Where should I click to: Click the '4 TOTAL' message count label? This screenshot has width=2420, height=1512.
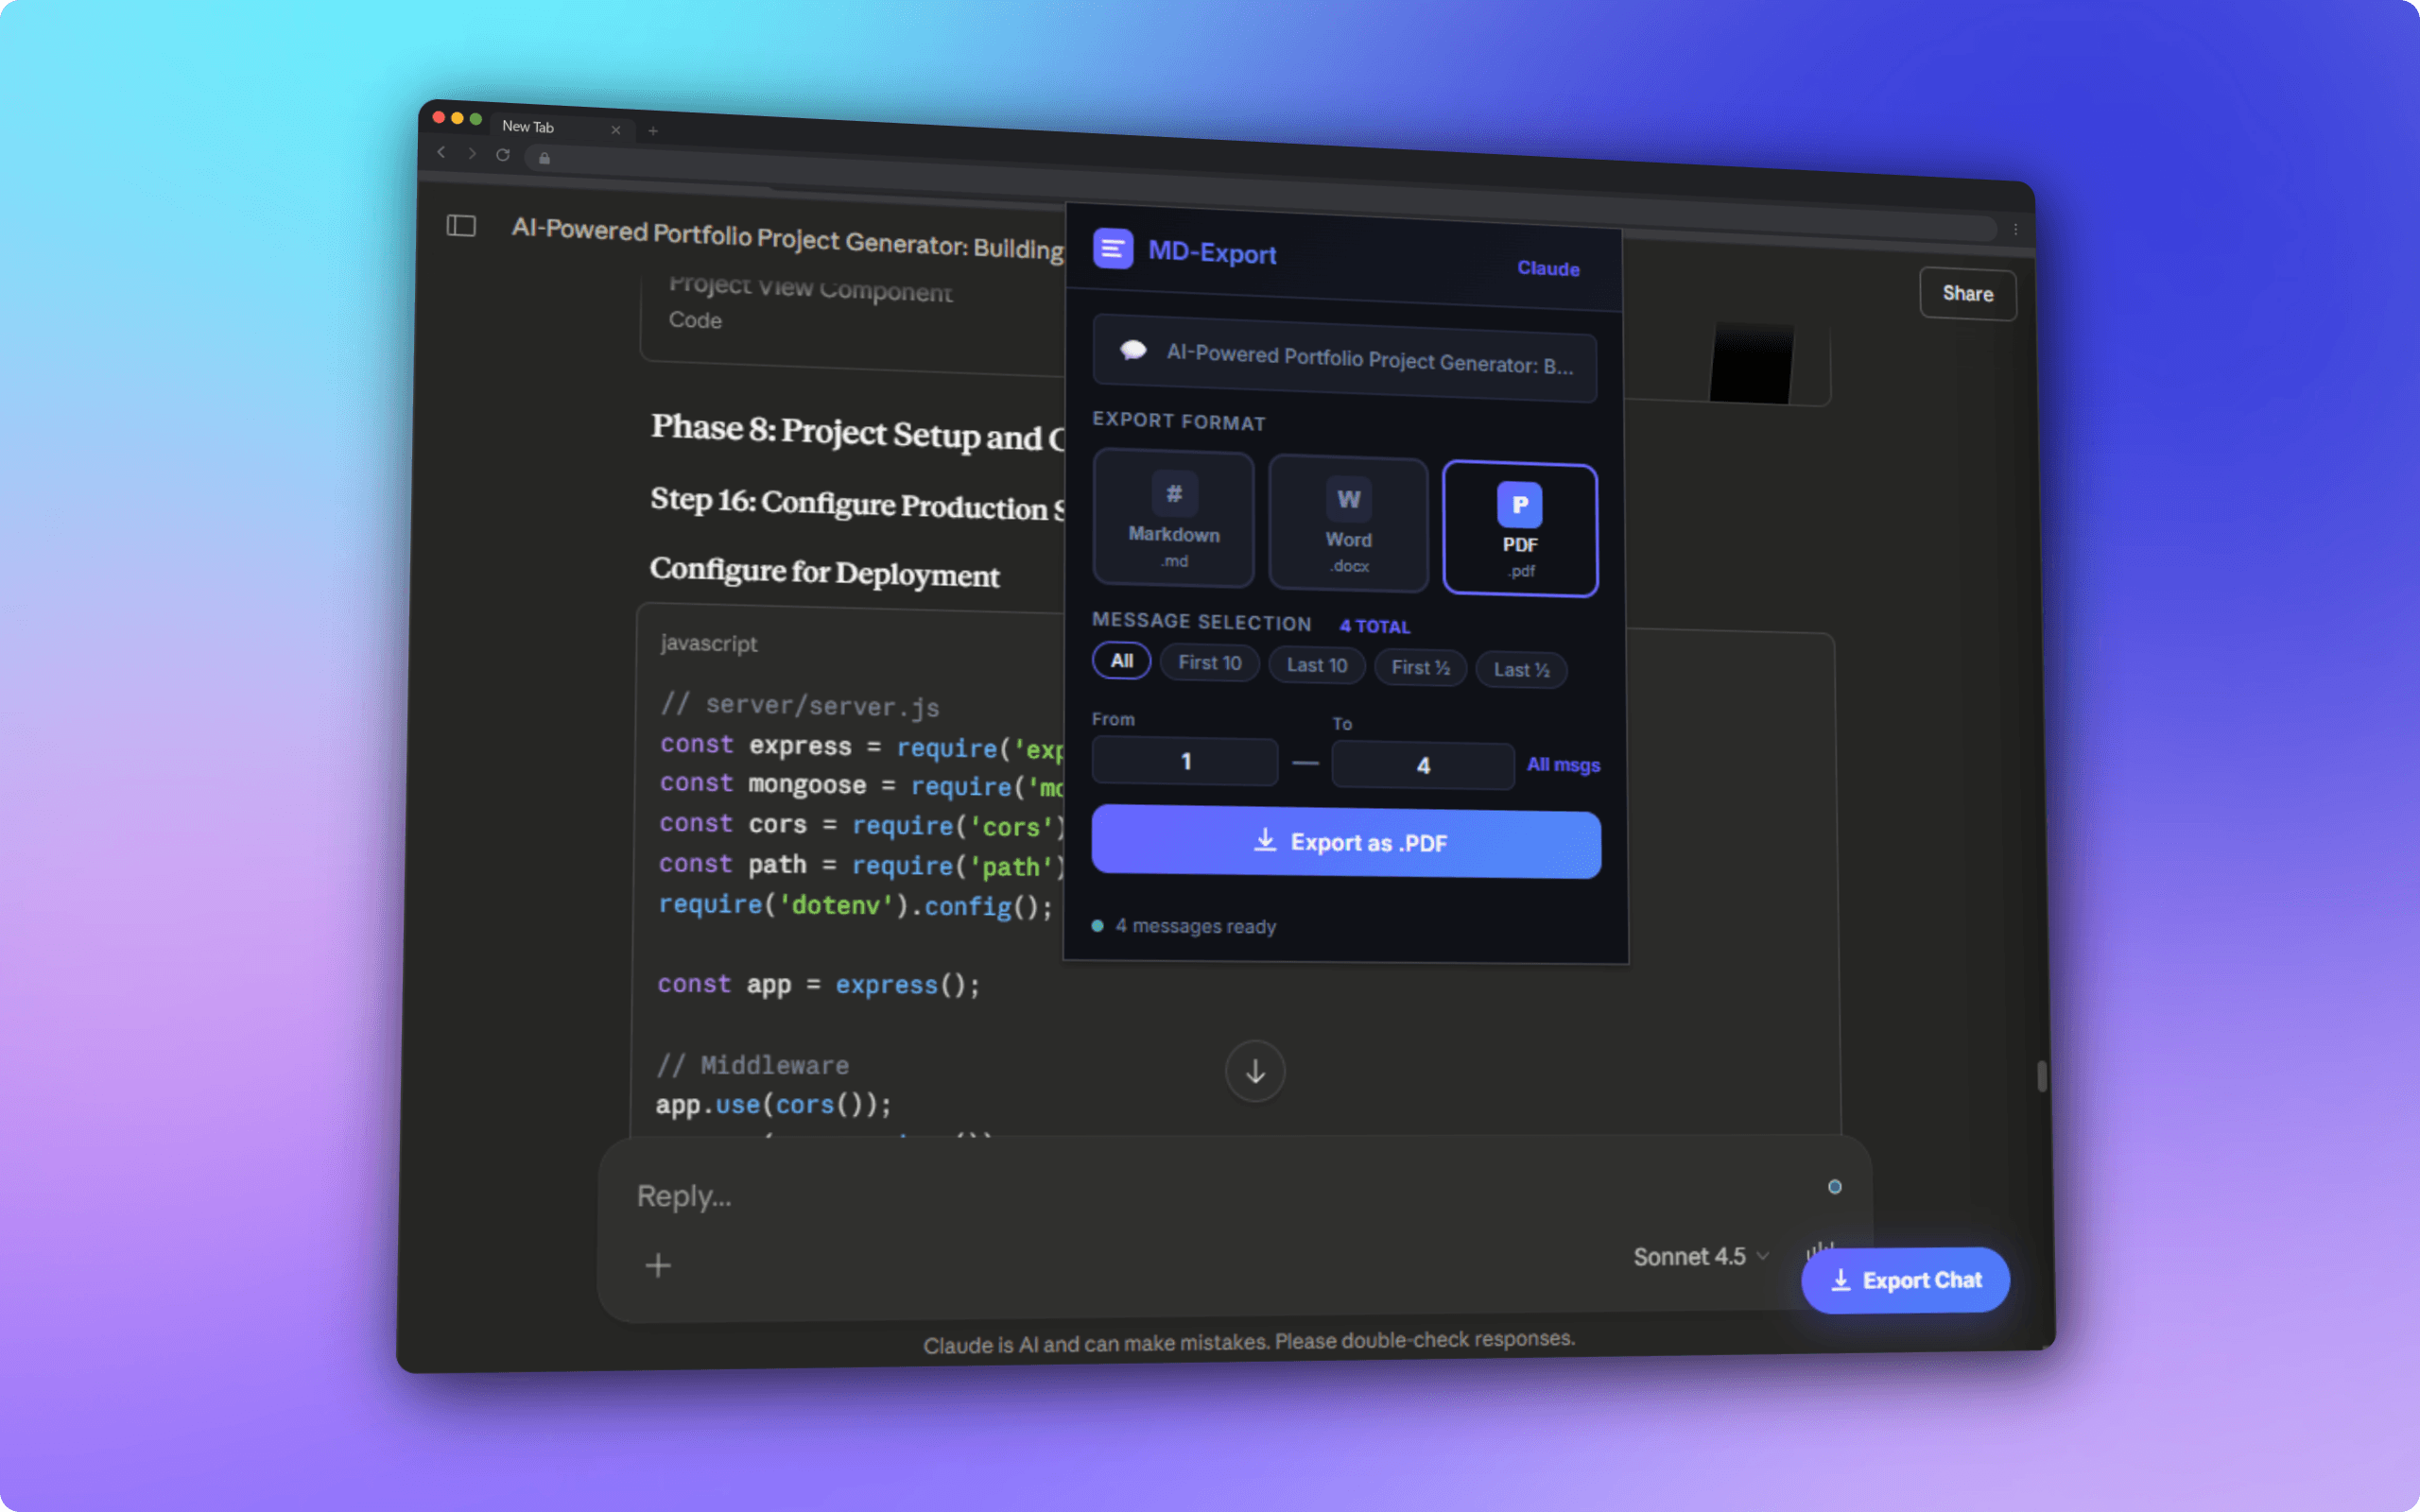click(x=1375, y=626)
